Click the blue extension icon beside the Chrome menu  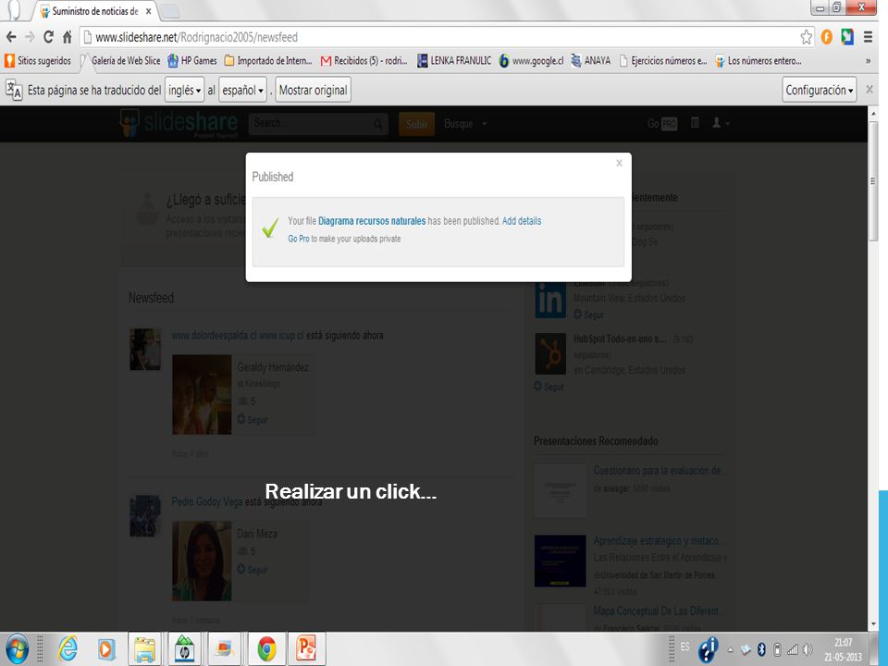pos(846,37)
